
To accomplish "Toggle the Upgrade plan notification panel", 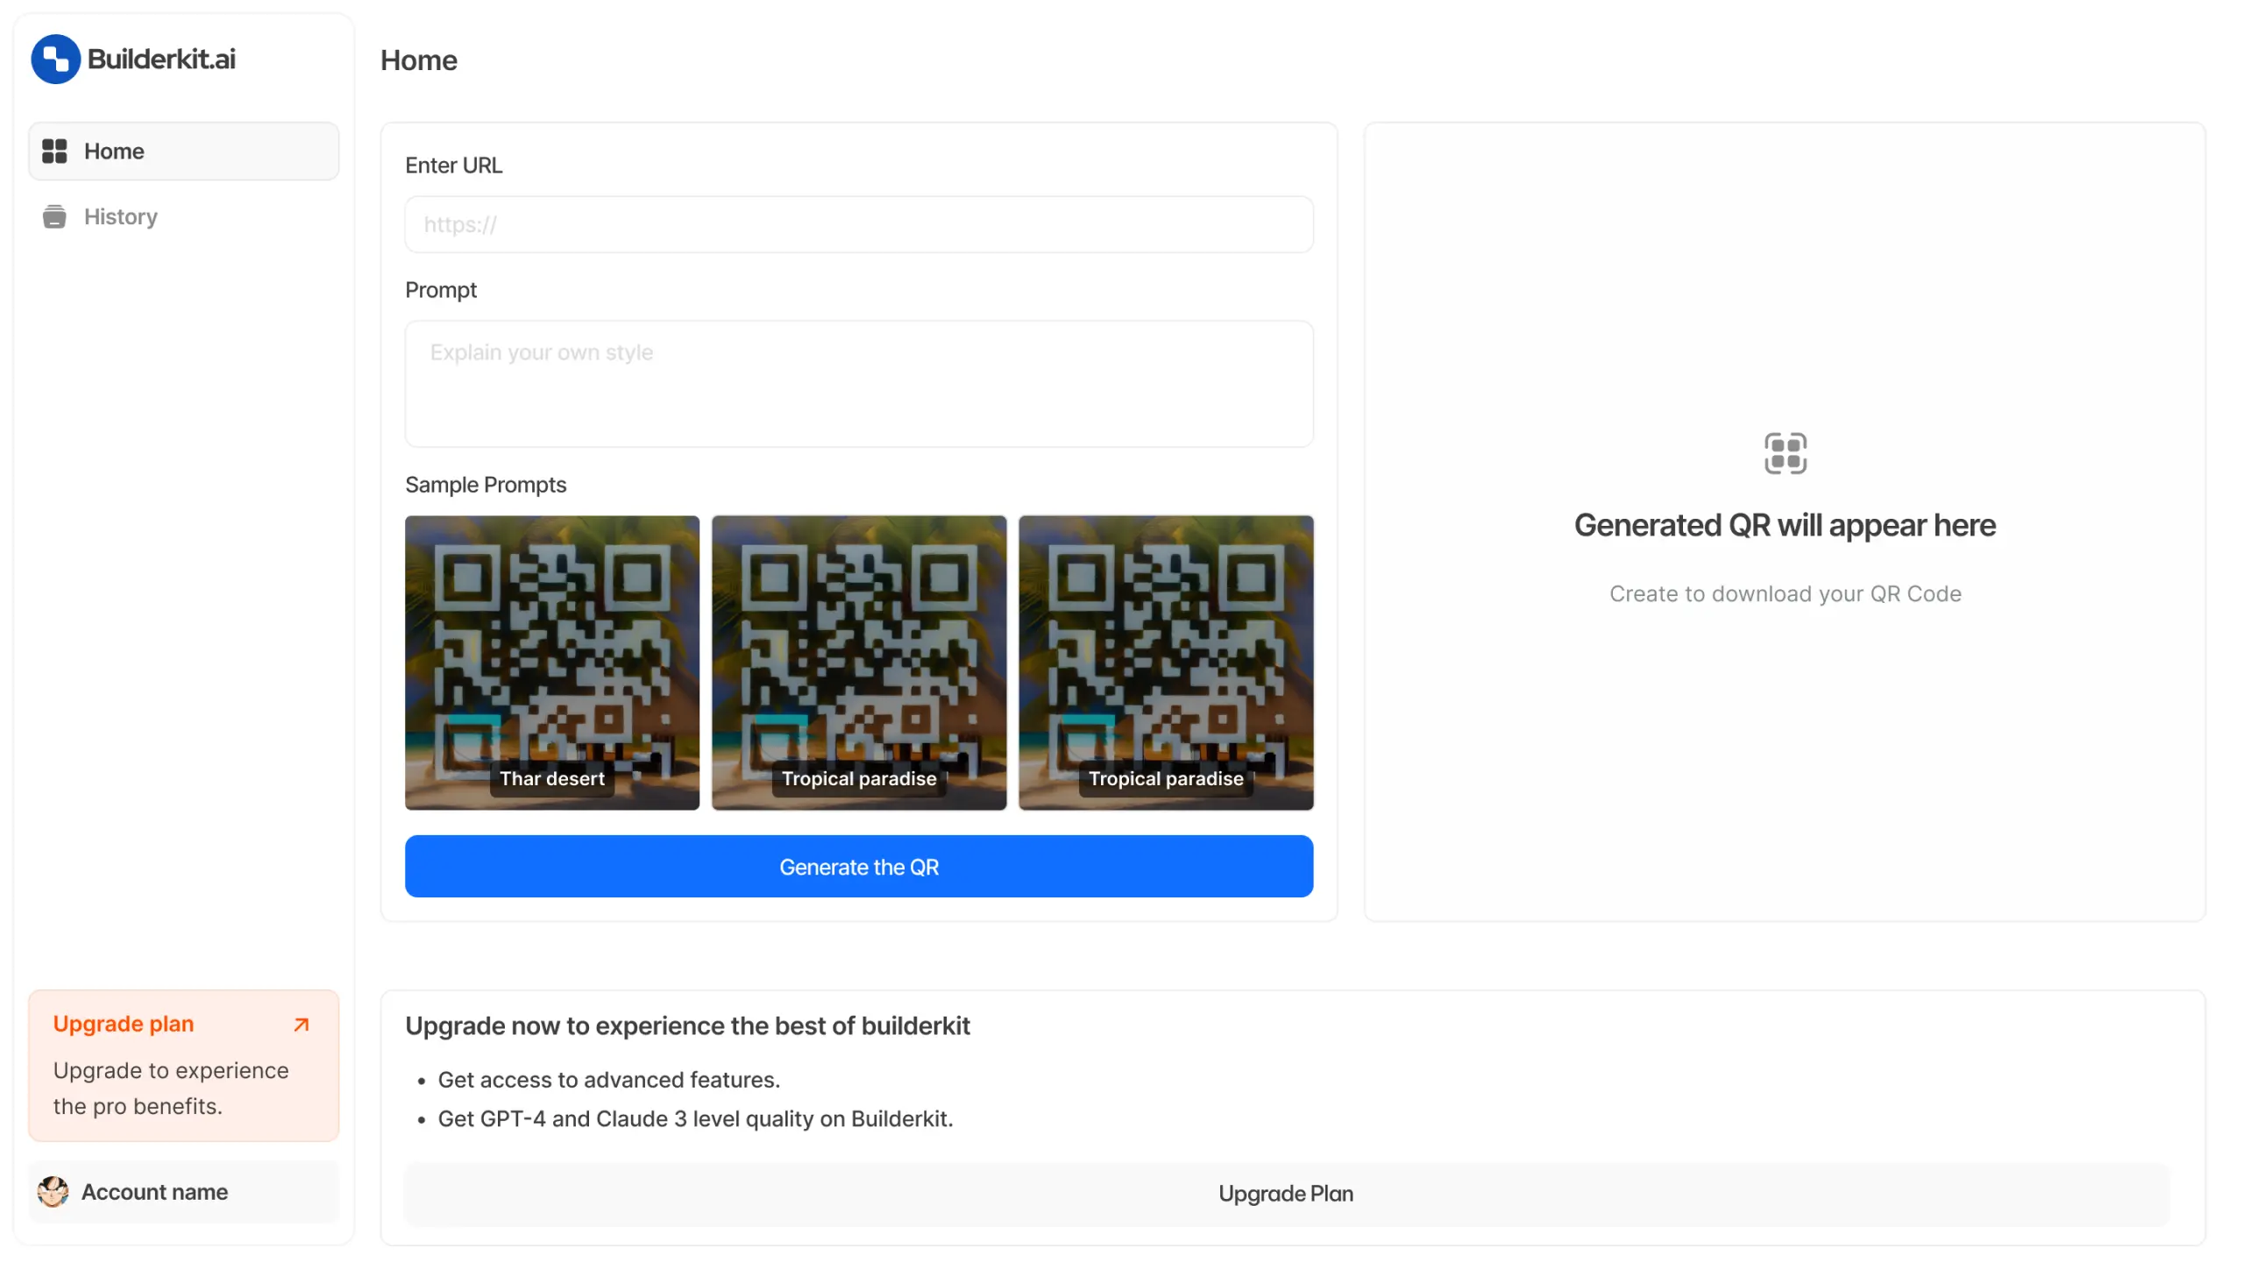I will 302,1023.
